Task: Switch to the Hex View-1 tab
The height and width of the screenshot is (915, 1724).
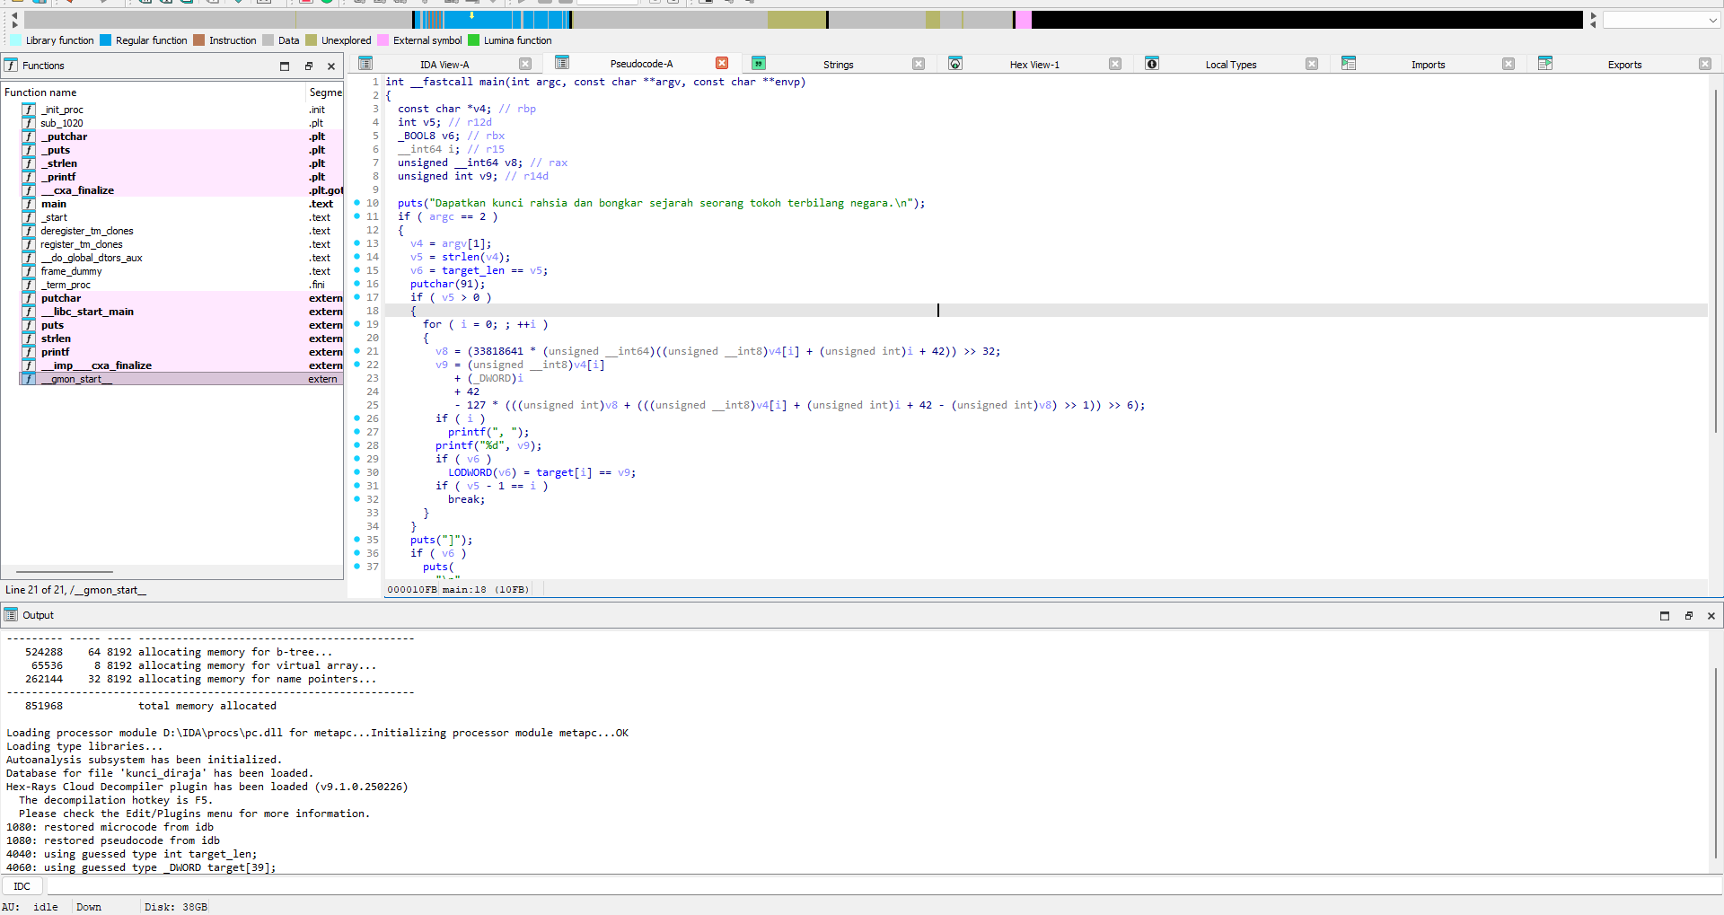Action: pyautogui.click(x=1034, y=65)
